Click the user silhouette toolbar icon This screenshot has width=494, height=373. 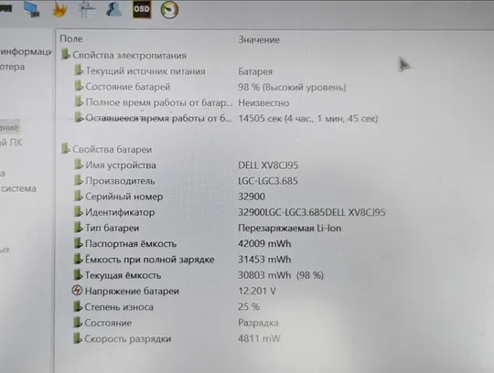pyautogui.click(x=113, y=9)
